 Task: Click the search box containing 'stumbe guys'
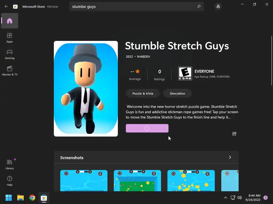coord(136,6)
